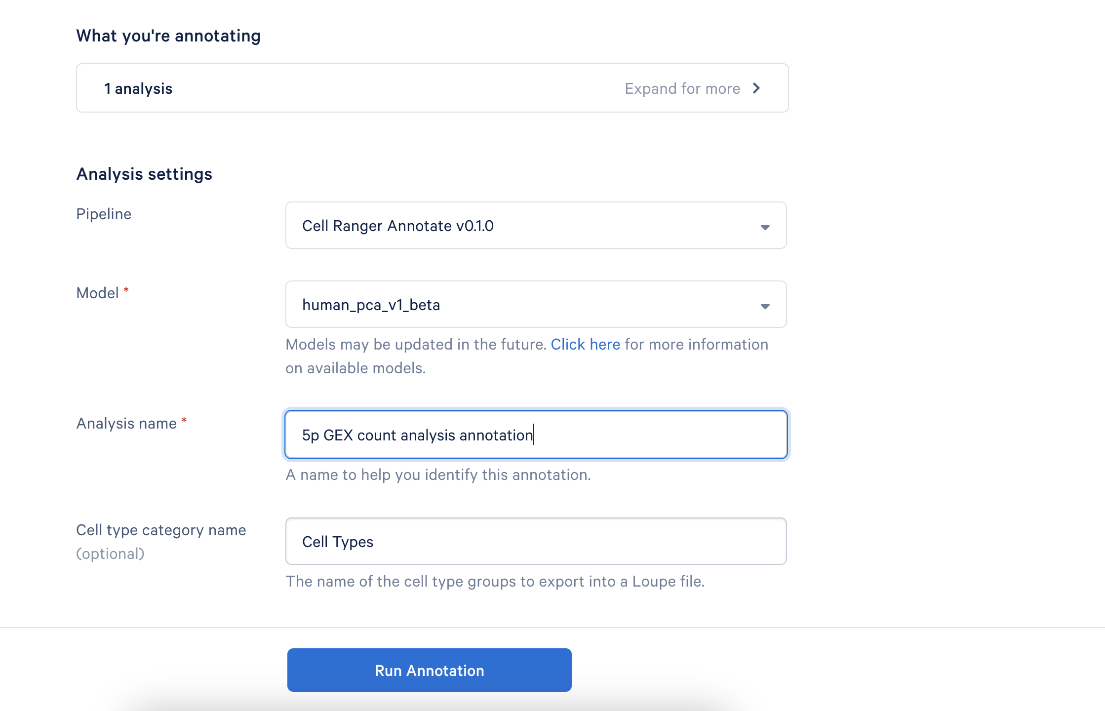
Task: Click the Cell type category name label
Action: pyautogui.click(x=161, y=530)
